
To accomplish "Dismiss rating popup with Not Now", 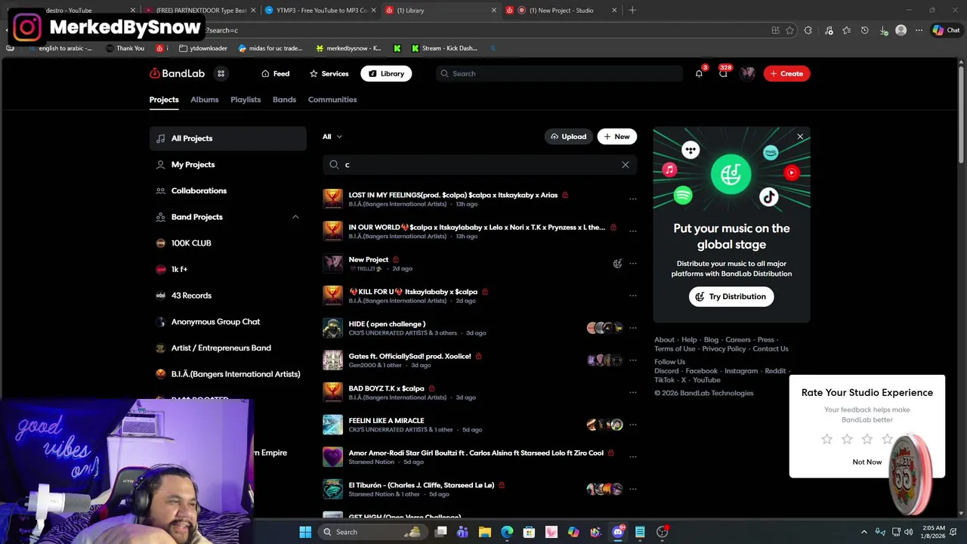I will [867, 462].
